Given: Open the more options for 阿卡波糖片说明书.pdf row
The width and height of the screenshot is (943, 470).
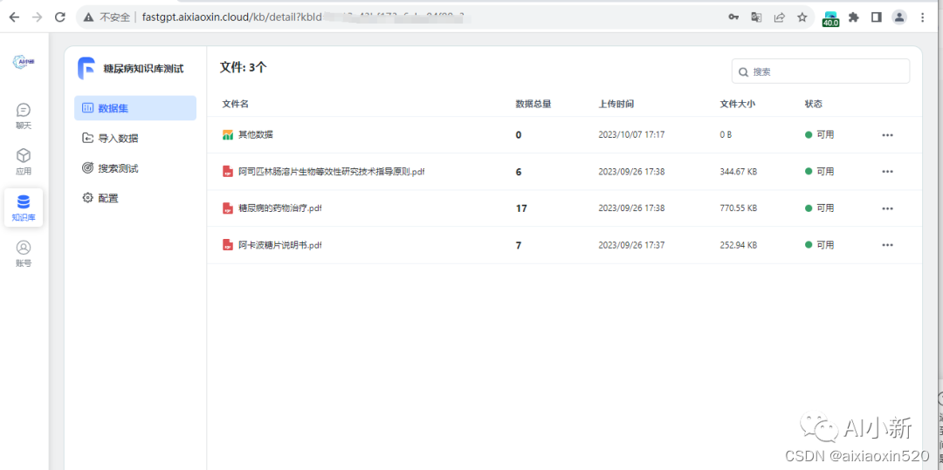Looking at the screenshot, I should tap(887, 245).
